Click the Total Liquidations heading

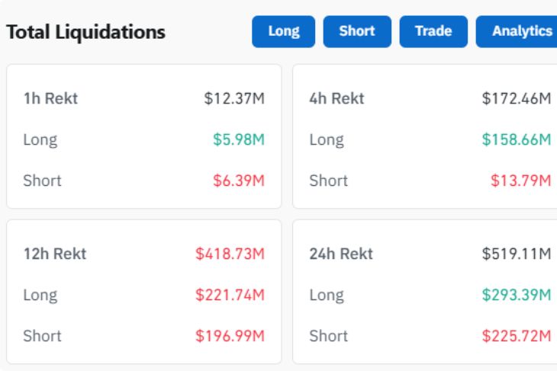[85, 33]
